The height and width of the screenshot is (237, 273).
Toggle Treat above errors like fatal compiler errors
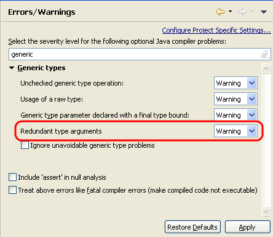(12, 190)
